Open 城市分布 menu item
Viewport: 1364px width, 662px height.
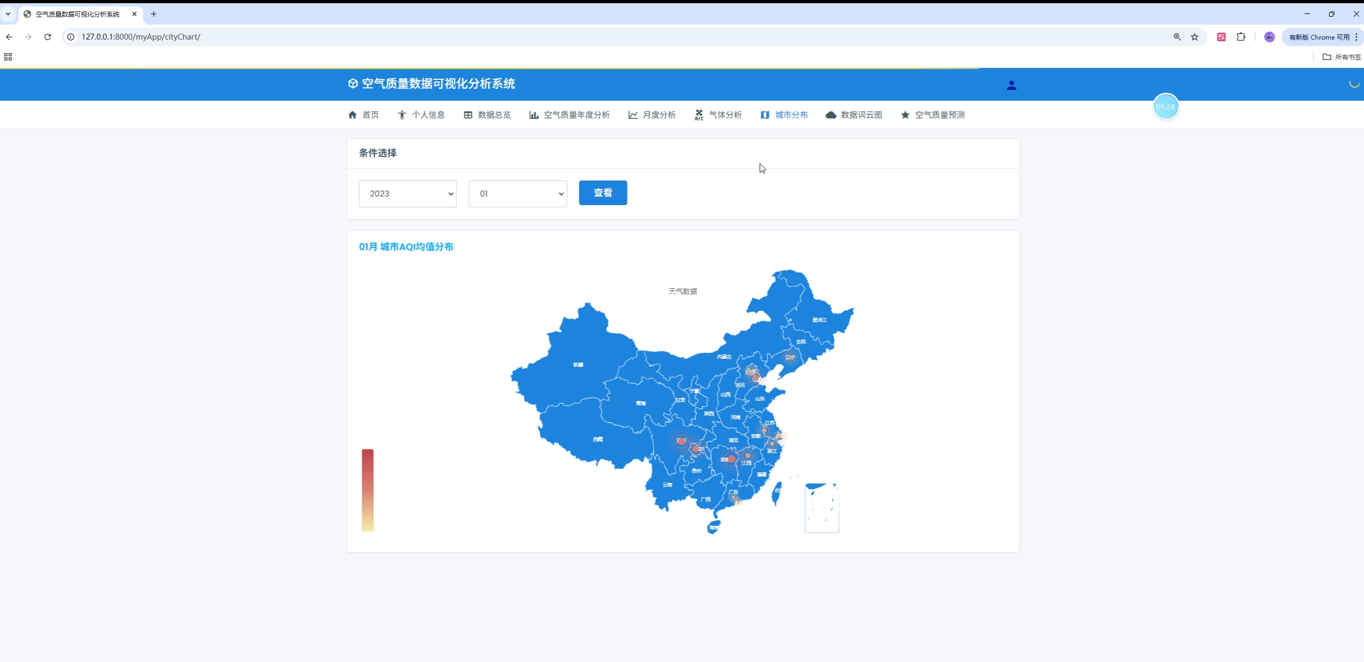(x=785, y=115)
